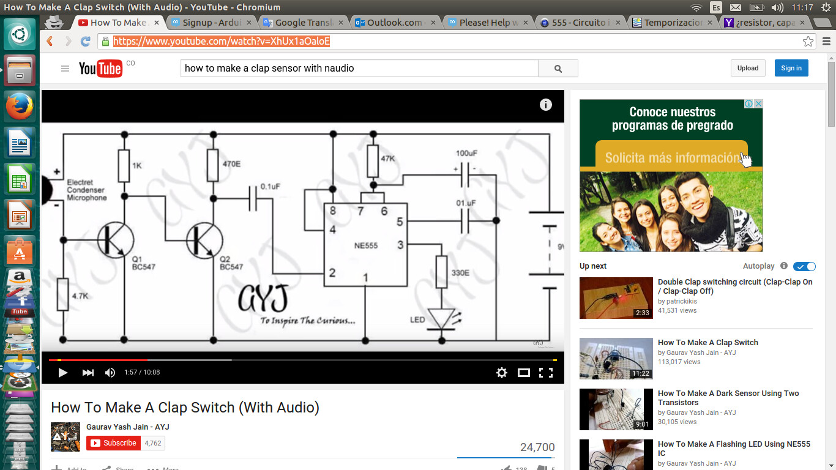
Task: Open video settings gear
Action: pyautogui.click(x=502, y=372)
